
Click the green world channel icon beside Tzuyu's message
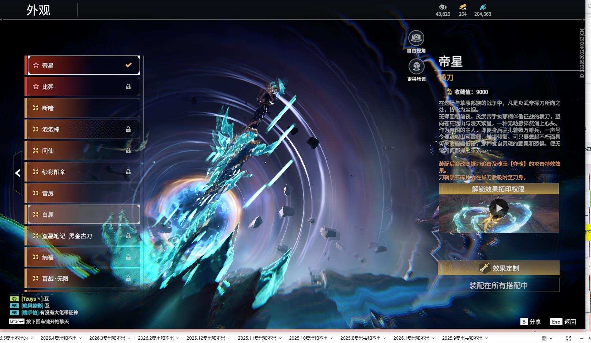click(14, 299)
